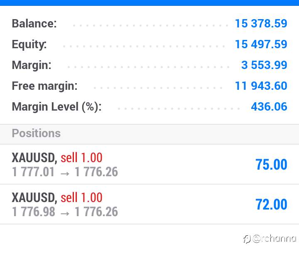Select the price line 1 777.01 → 1 776.26
The width and height of the screenshot is (299, 254).
click(65, 172)
